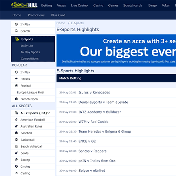The height and width of the screenshot is (176, 176).
Task: Click the American Football icon
Action: coord(16,120)
